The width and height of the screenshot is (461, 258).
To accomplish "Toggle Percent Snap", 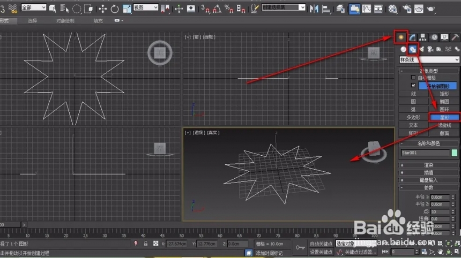I will [x=229, y=9].
